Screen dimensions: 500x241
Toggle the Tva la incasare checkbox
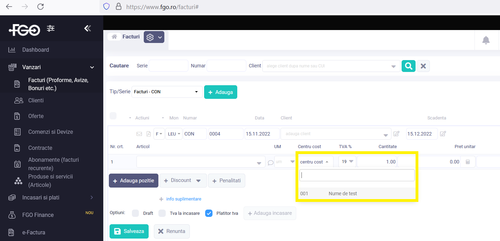[162, 213]
